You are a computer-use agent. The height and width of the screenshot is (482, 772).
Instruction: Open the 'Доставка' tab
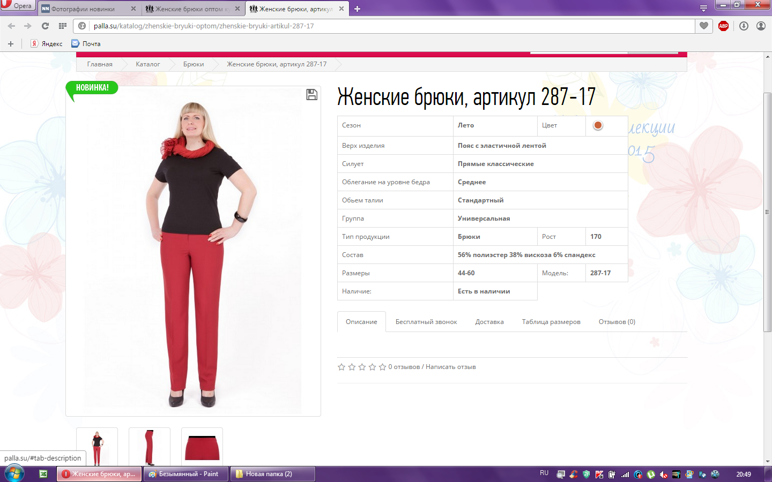tap(489, 322)
